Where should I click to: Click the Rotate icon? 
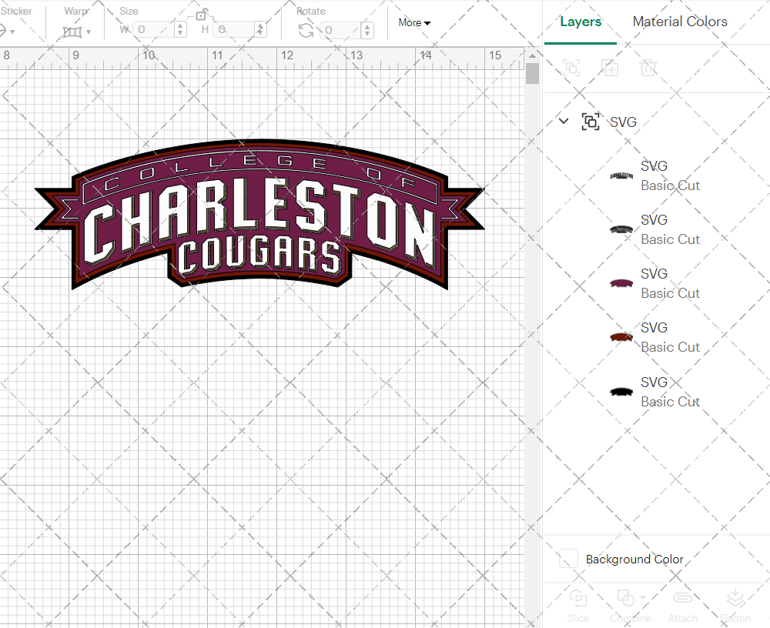click(306, 31)
